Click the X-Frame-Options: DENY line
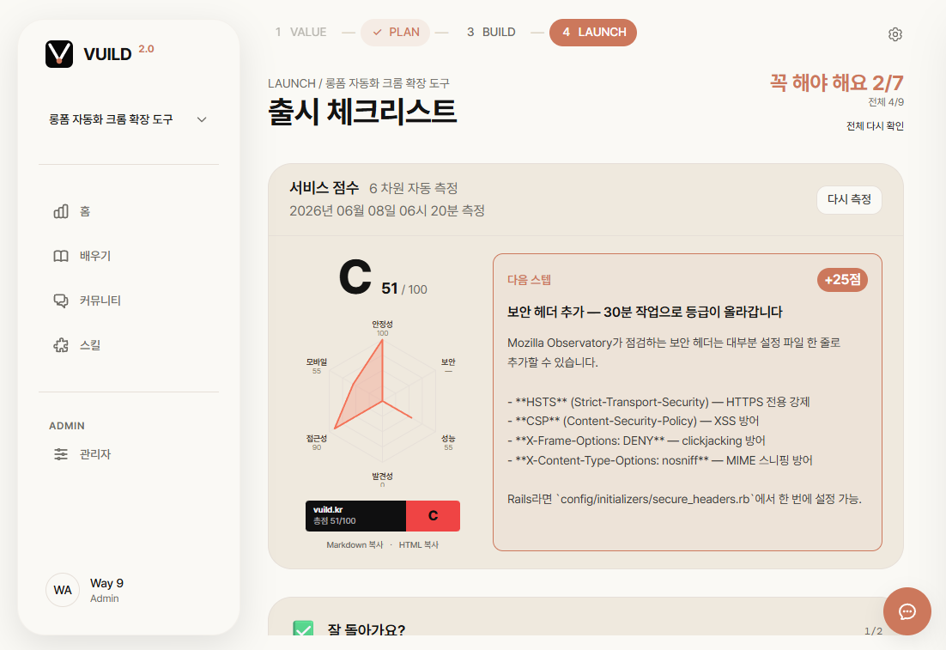The image size is (946, 650). pos(636,440)
